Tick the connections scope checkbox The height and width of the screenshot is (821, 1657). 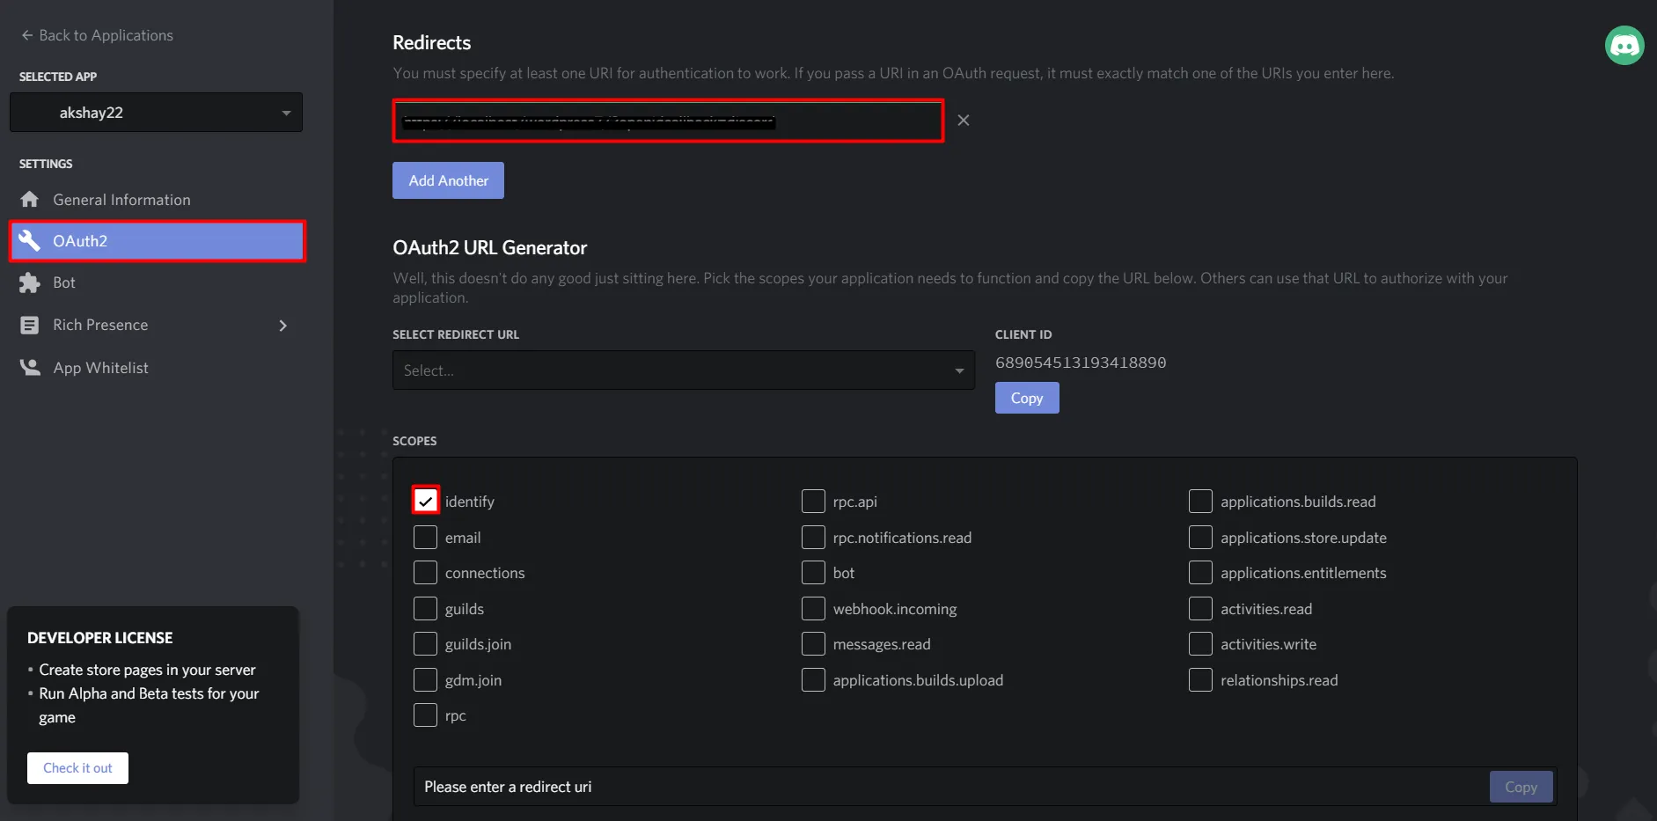[x=425, y=572]
